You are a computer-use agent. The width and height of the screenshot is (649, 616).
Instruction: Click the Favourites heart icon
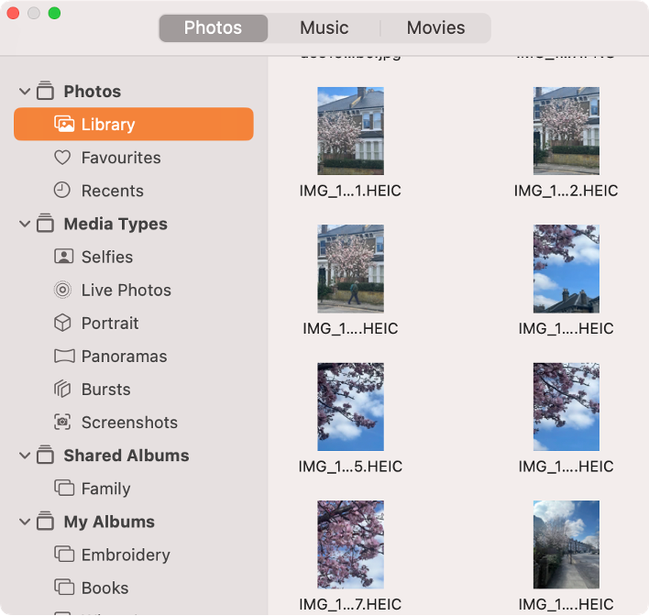coord(62,158)
